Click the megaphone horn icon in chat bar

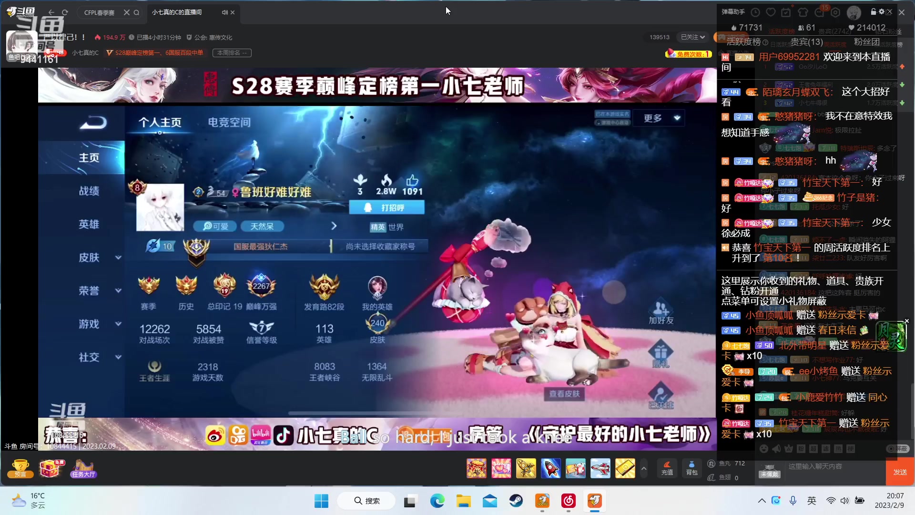(x=776, y=449)
